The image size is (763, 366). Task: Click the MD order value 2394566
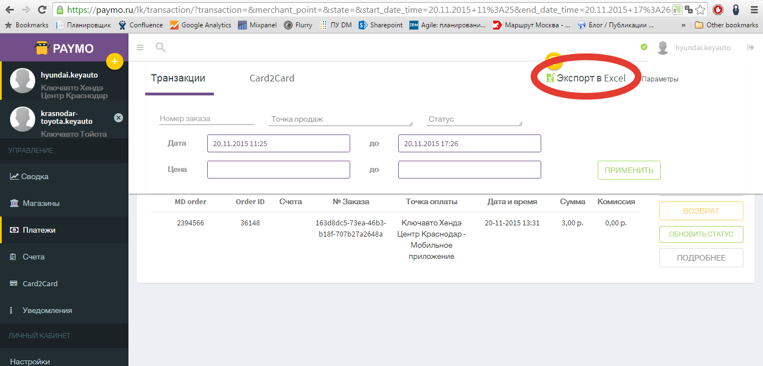click(x=190, y=223)
